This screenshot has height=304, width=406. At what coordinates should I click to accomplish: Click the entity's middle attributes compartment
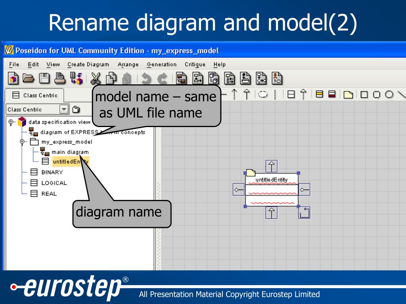tap(272, 190)
